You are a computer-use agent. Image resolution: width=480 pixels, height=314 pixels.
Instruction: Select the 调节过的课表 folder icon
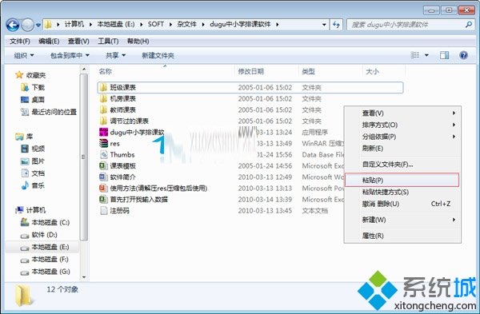(103, 121)
